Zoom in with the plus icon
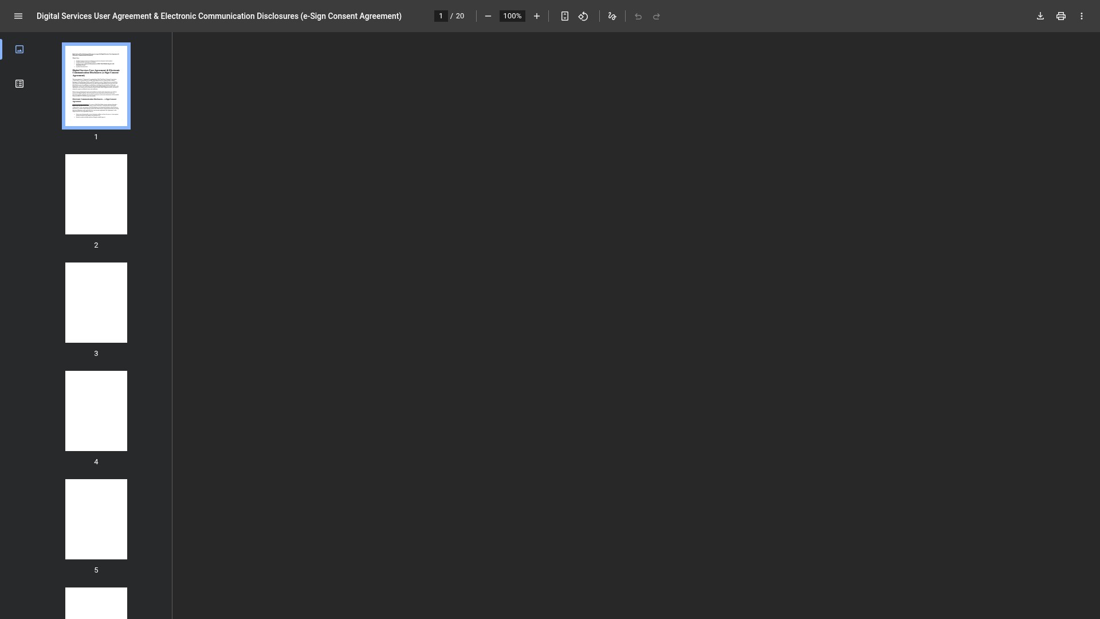This screenshot has width=1100, height=619. click(537, 16)
